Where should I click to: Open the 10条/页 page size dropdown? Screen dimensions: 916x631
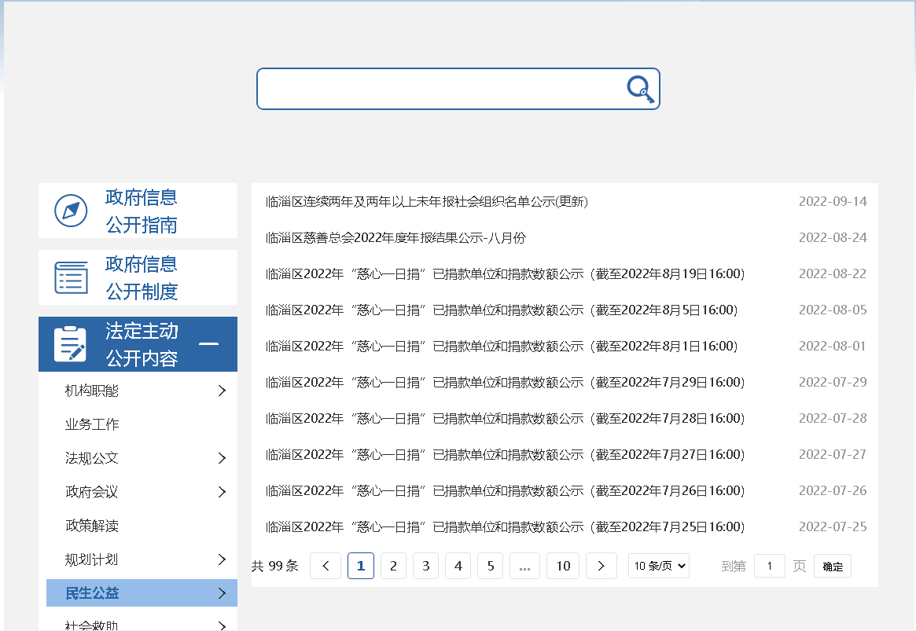(x=659, y=566)
